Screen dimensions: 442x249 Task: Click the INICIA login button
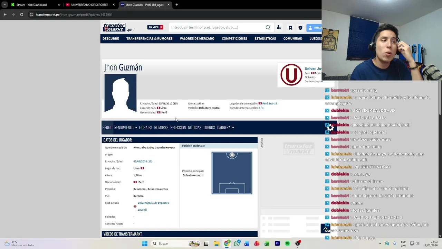click(314, 28)
